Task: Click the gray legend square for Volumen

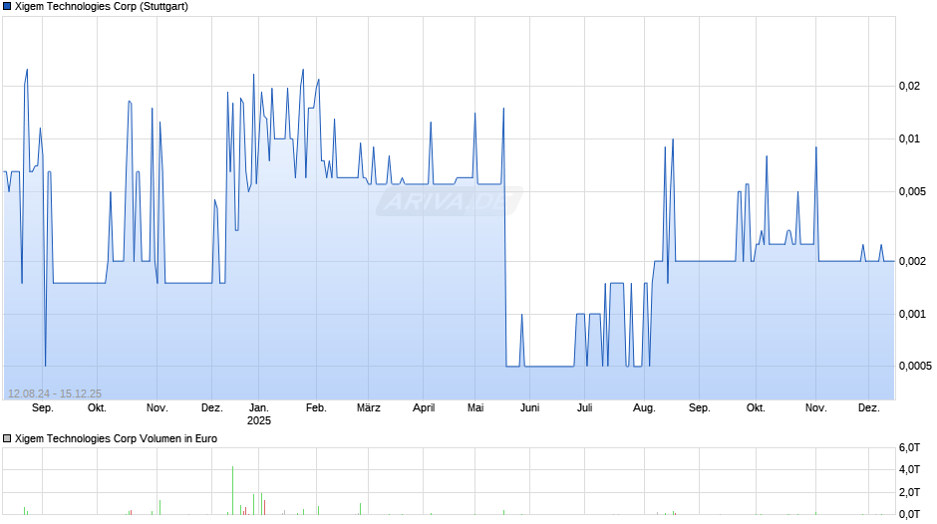Action: 7,438
